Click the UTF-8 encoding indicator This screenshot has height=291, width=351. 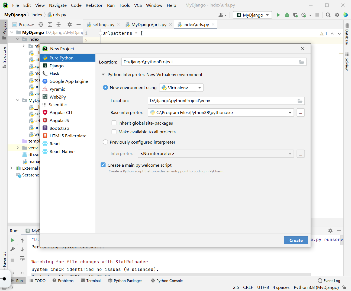tap(263, 287)
